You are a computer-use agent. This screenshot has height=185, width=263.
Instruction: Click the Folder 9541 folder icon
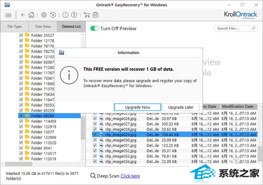[x=27, y=148]
